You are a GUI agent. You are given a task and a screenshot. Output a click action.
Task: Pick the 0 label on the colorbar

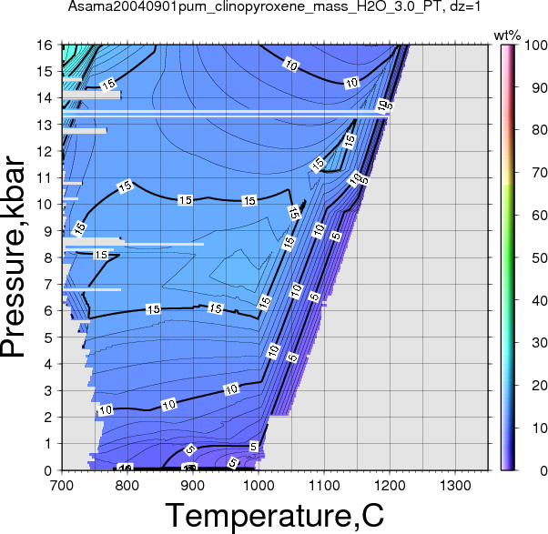543,471
